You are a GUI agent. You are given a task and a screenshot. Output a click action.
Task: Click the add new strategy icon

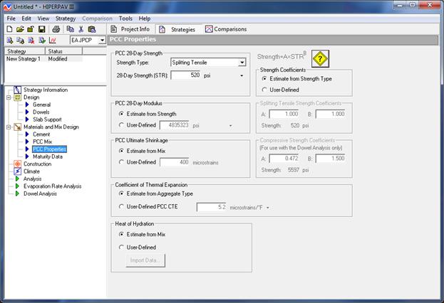(10, 41)
